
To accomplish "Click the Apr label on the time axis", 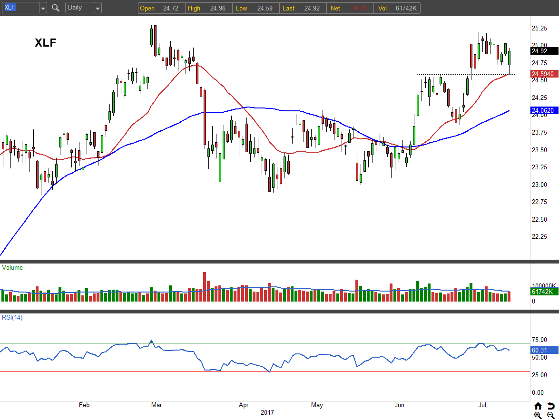I will [244, 405].
